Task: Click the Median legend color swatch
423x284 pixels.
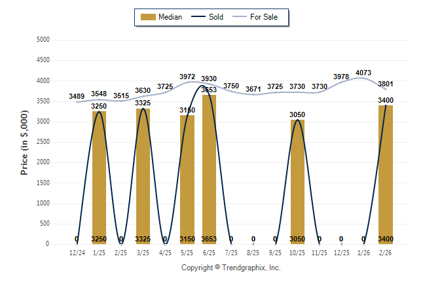Action: point(147,17)
